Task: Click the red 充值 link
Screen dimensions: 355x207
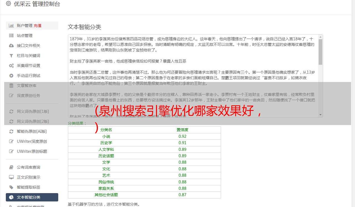Action: point(37,26)
